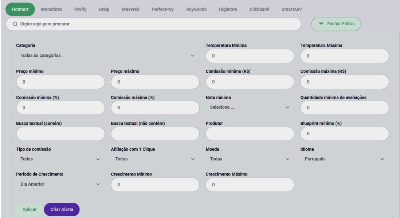Close filters with Fechar Filtros button
Screen dimensions: 400x218
pyautogui.click(x=336, y=24)
